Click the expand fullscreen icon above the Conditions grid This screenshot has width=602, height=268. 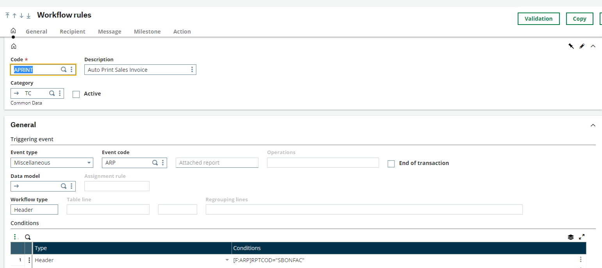(x=582, y=237)
